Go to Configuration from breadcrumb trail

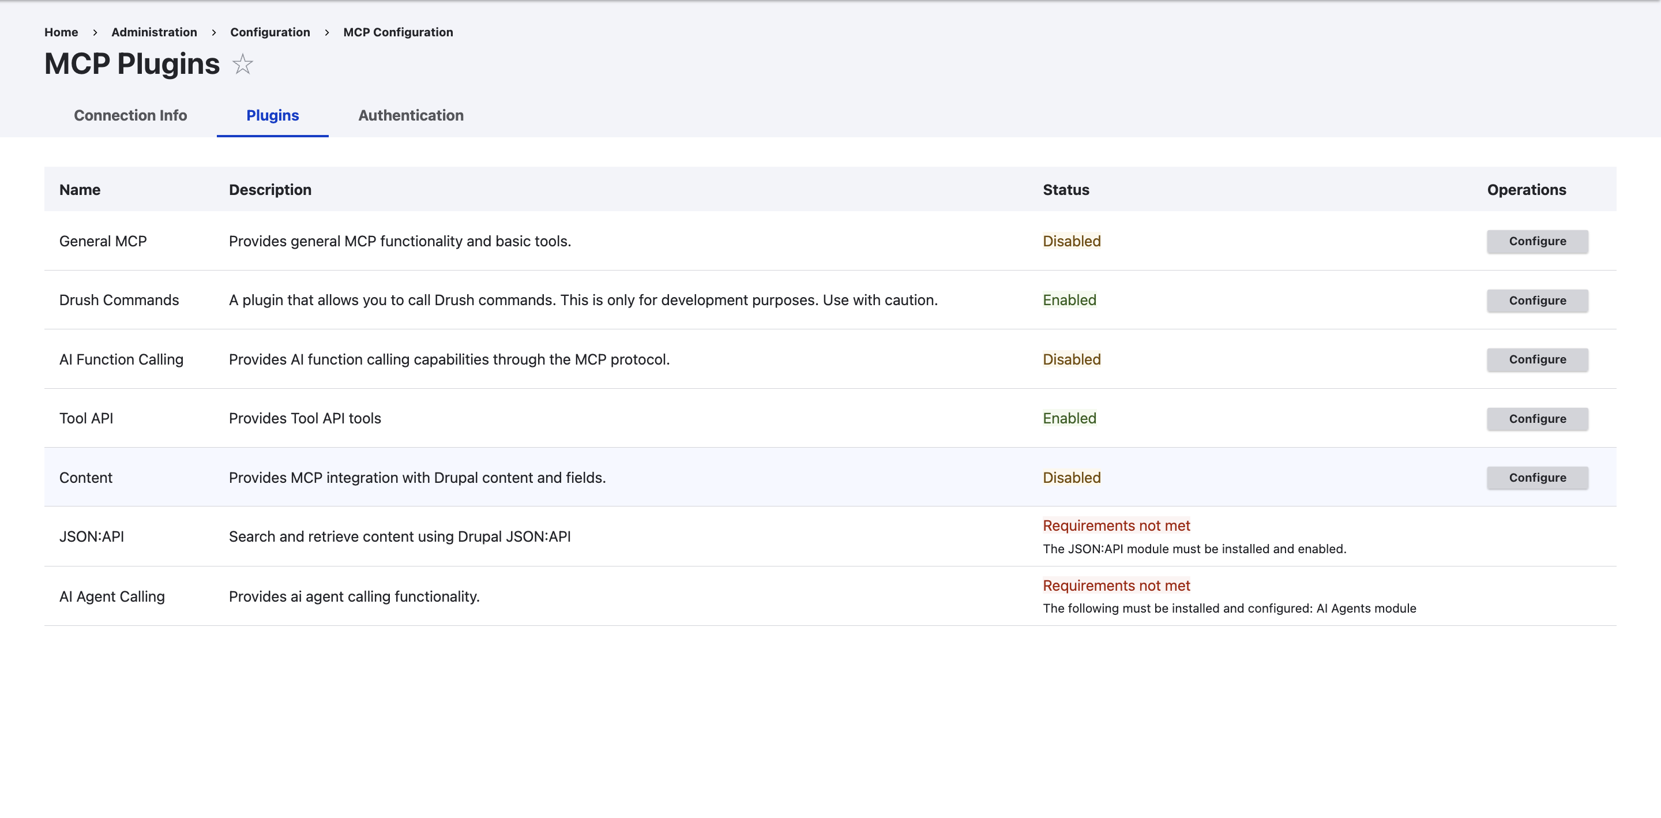click(x=270, y=32)
